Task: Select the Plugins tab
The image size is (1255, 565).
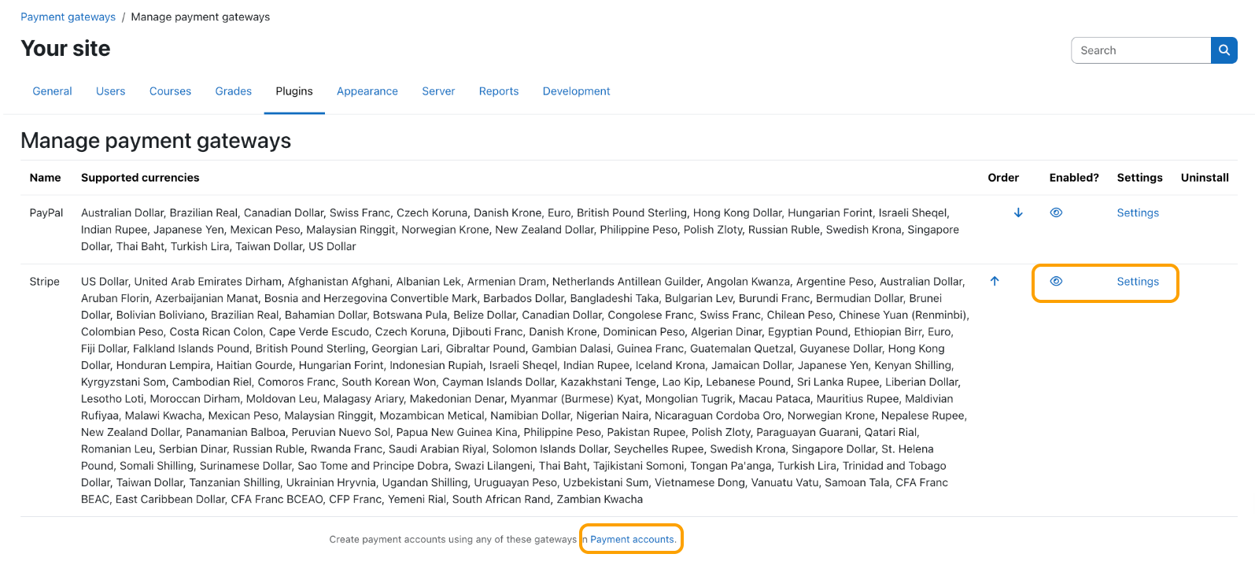Action: pos(294,91)
